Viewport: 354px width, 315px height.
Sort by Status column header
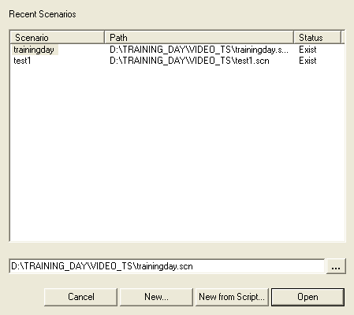(317, 38)
